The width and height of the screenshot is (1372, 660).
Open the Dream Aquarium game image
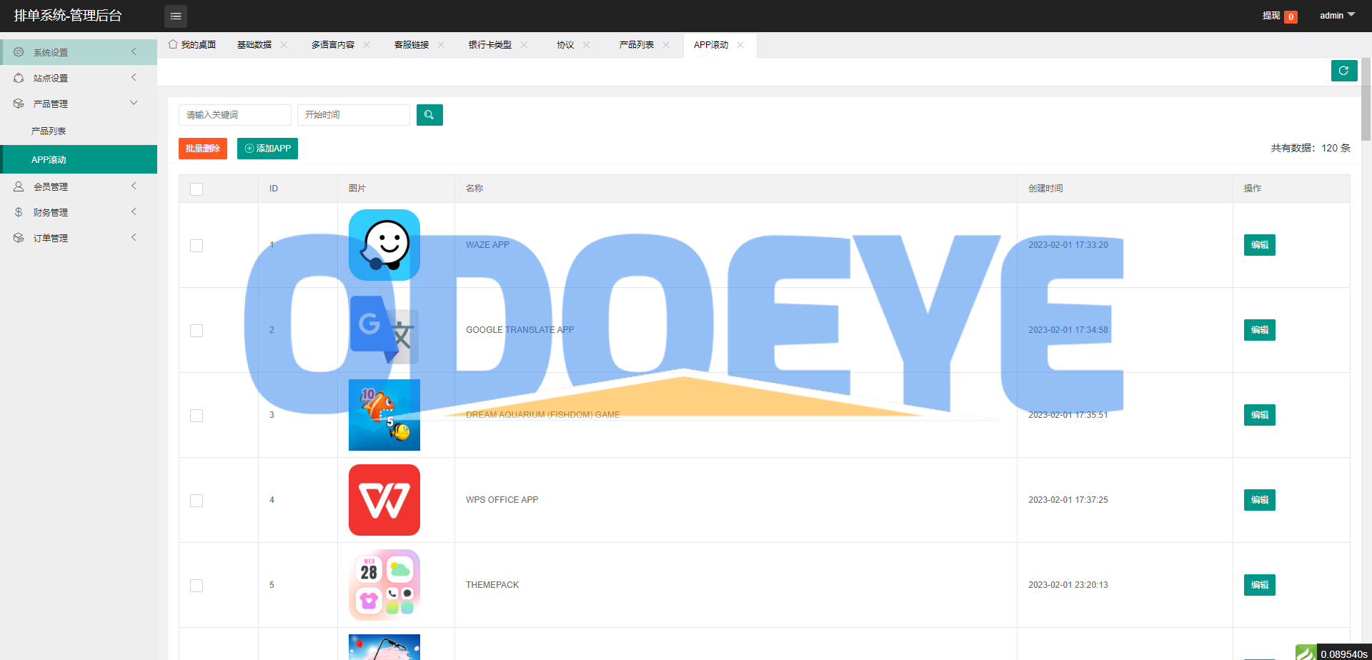(384, 415)
